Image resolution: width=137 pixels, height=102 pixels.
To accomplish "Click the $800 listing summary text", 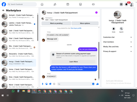I will (56, 20).
